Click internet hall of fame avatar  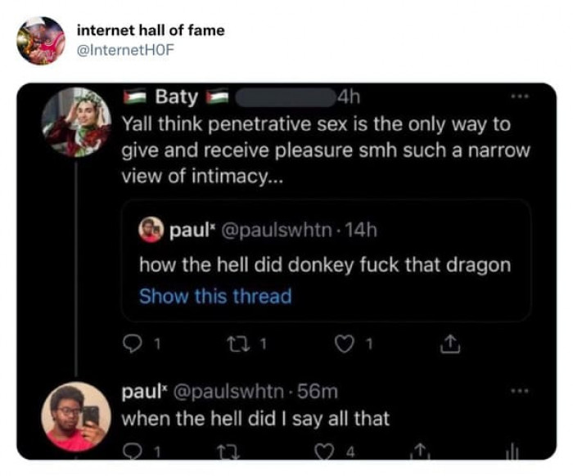tap(40, 40)
